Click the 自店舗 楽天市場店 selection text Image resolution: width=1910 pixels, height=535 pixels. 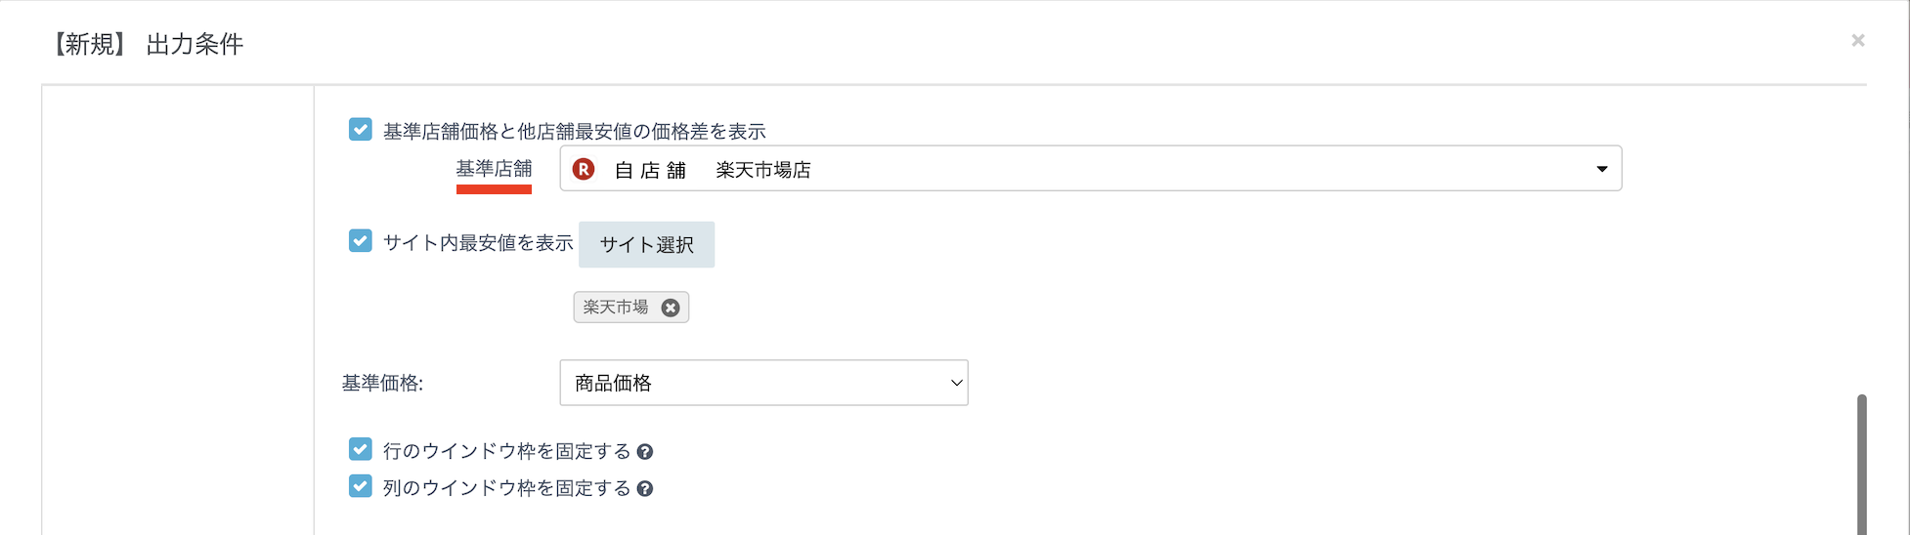pos(713,170)
